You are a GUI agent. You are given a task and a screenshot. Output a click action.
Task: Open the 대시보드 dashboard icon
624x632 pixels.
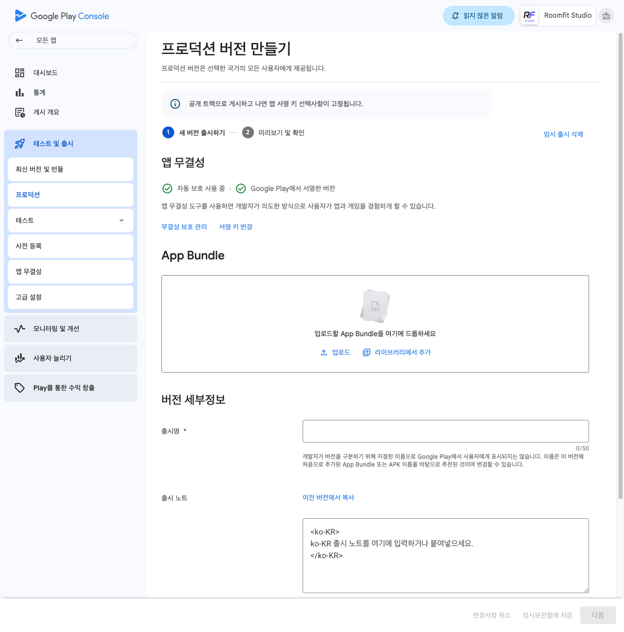pos(20,73)
